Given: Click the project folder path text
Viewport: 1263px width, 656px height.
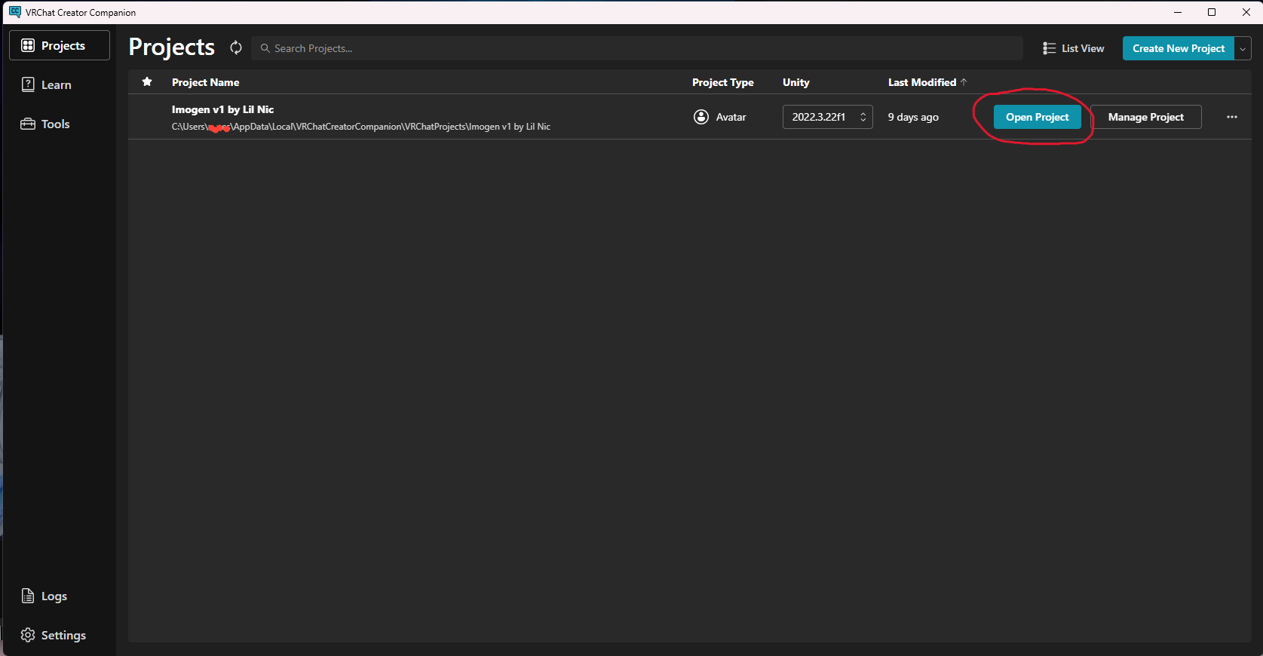Looking at the screenshot, I should point(361,127).
